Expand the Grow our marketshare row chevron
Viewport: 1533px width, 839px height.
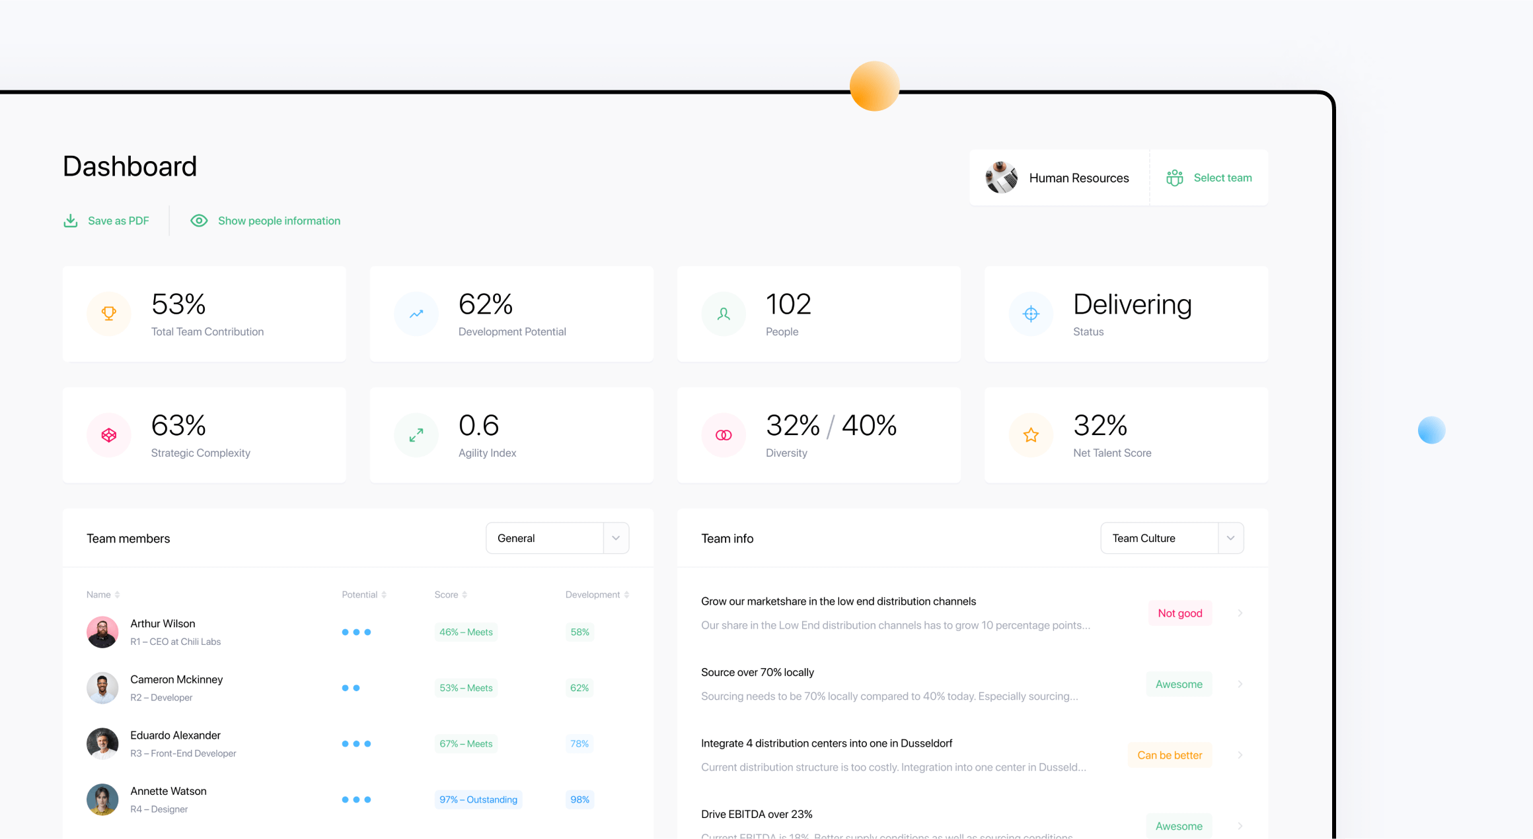(1240, 613)
